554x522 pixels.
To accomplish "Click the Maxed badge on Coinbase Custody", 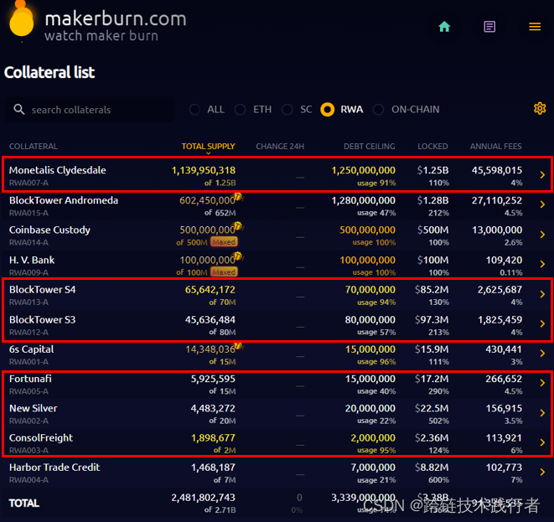I will pyautogui.click(x=224, y=242).
